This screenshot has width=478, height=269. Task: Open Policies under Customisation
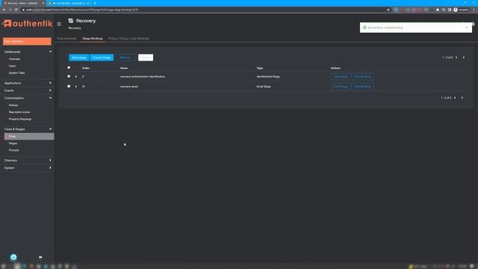pyautogui.click(x=13, y=105)
